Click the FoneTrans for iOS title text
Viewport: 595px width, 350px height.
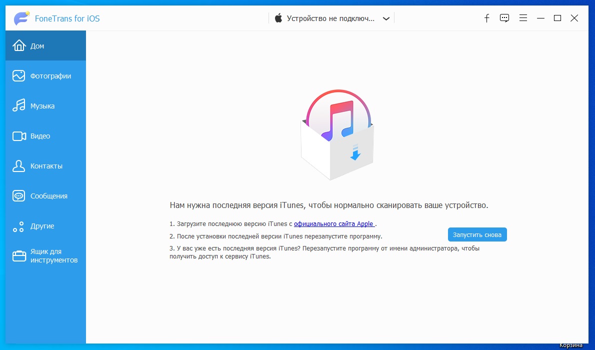tap(67, 18)
